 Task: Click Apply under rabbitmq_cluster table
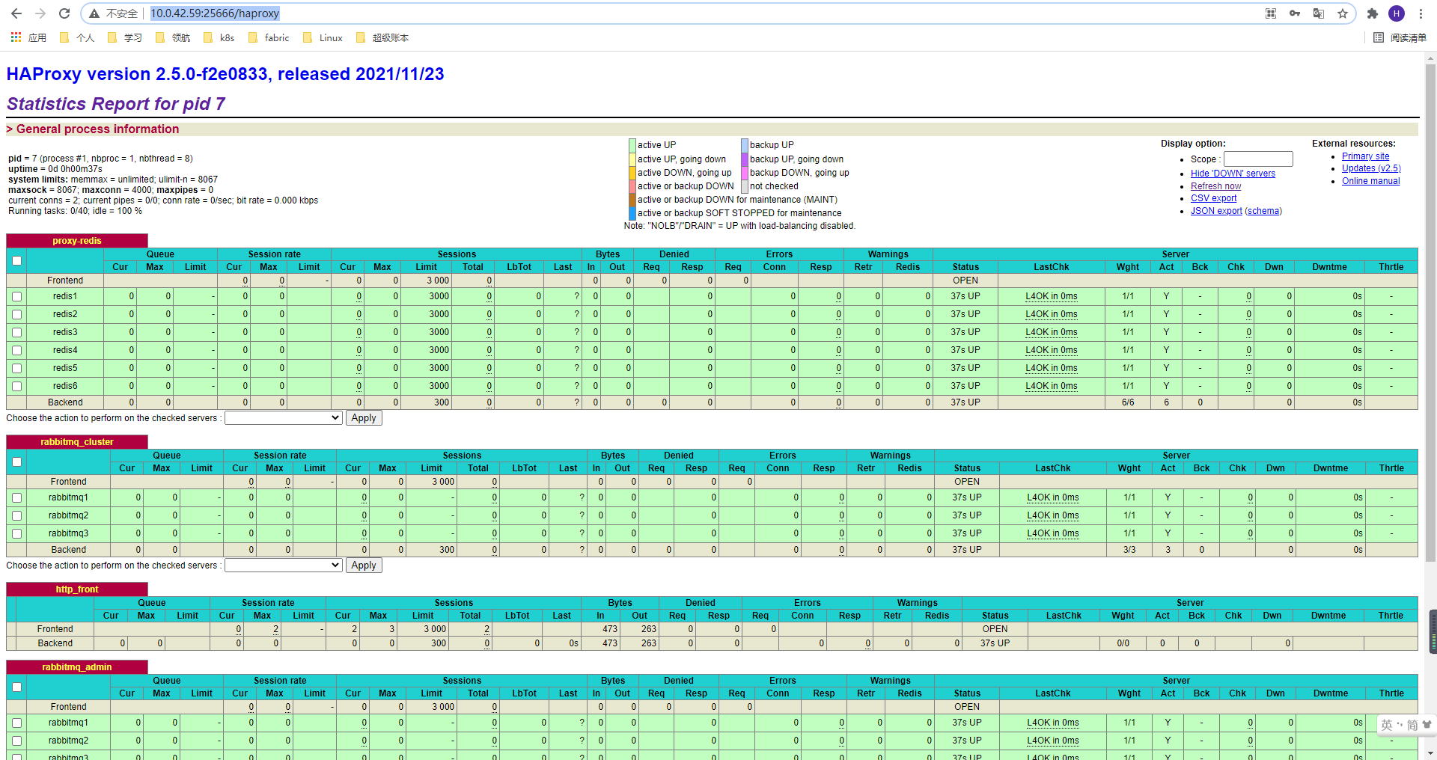pos(364,566)
